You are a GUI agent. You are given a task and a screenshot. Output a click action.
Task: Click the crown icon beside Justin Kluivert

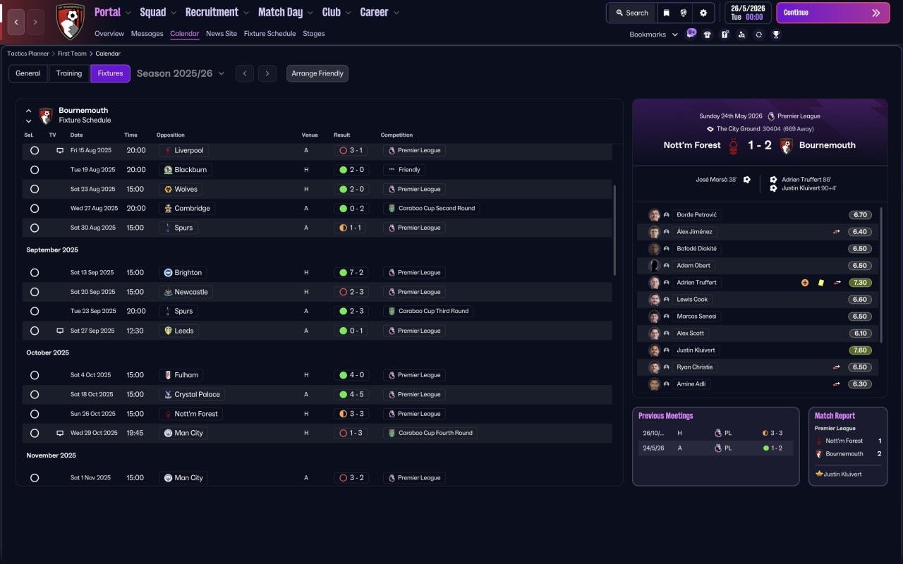tap(819, 474)
